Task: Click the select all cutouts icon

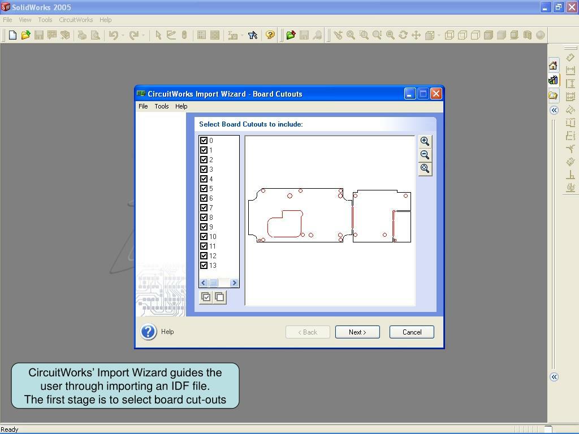Action: click(206, 297)
